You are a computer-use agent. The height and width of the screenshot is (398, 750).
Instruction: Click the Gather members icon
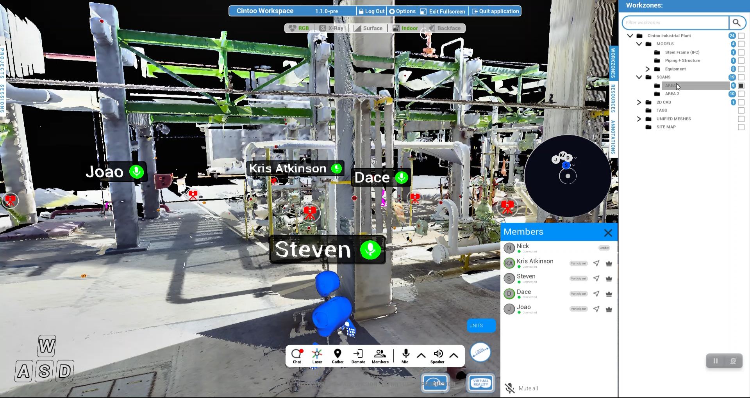(337, 356)
